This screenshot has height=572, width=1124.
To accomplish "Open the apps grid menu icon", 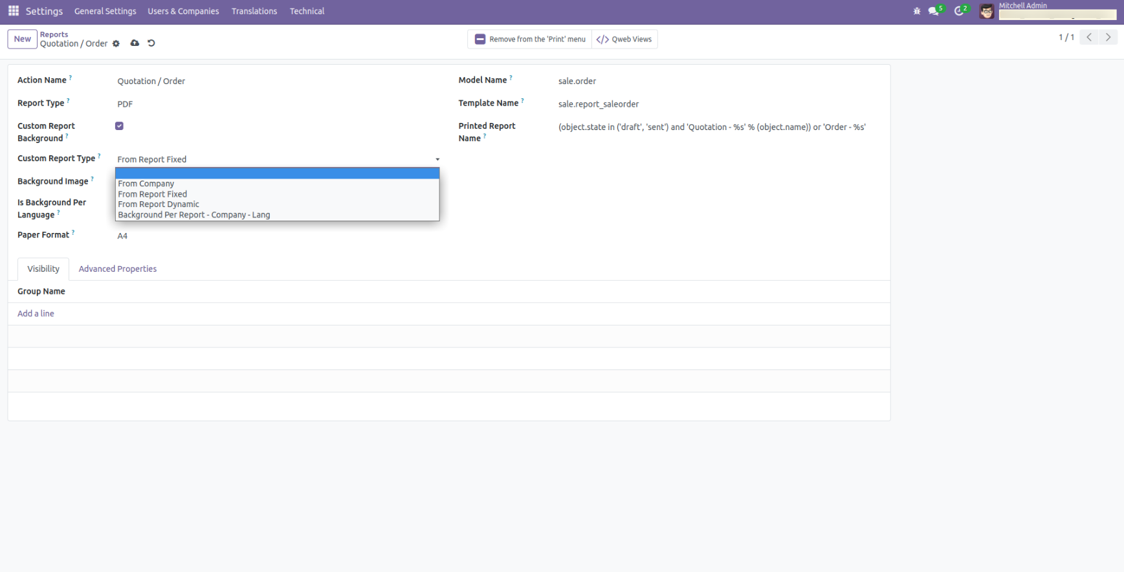I will point(14,11).
